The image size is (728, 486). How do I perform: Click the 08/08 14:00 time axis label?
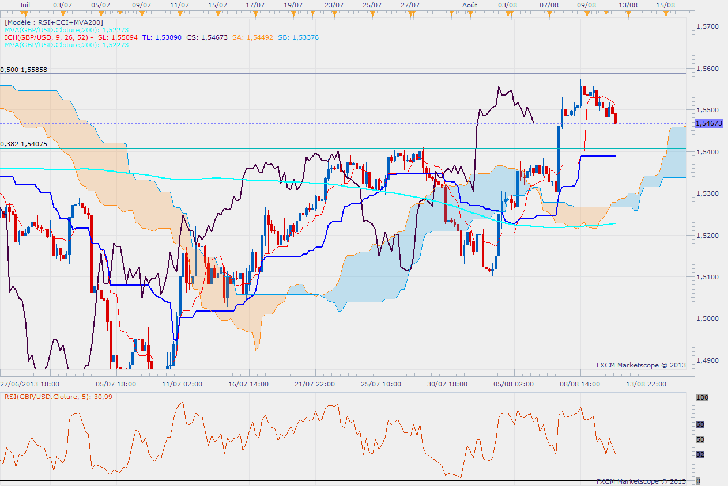pos(580,384)
